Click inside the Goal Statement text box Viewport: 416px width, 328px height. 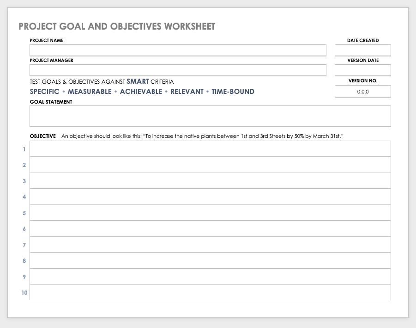(210, 116)
